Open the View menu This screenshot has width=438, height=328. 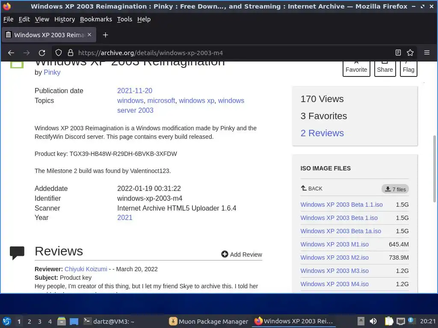coord(42,19)
